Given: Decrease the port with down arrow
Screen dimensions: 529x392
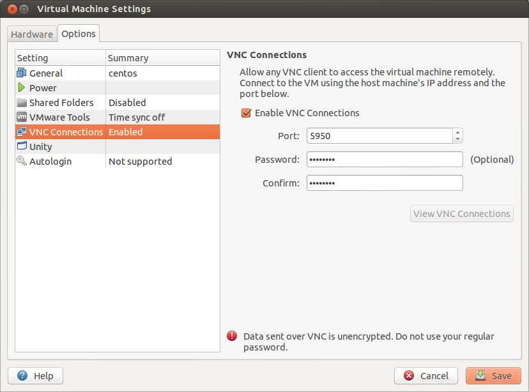Looking at the screenshot, I should point(457,139).
